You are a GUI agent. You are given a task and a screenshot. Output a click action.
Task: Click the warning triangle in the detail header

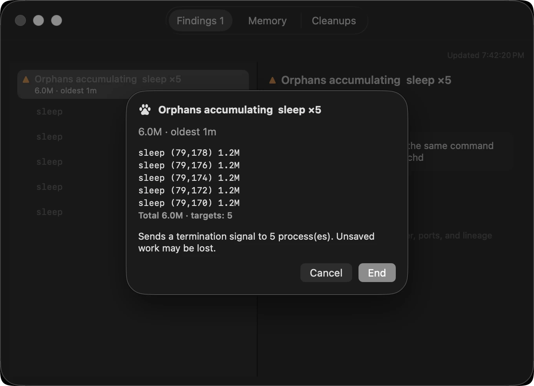click(x=272, y=80)
